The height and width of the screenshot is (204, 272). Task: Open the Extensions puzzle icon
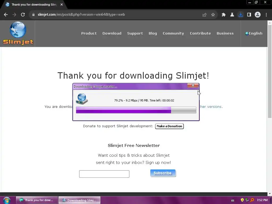[x=224, y=15]
